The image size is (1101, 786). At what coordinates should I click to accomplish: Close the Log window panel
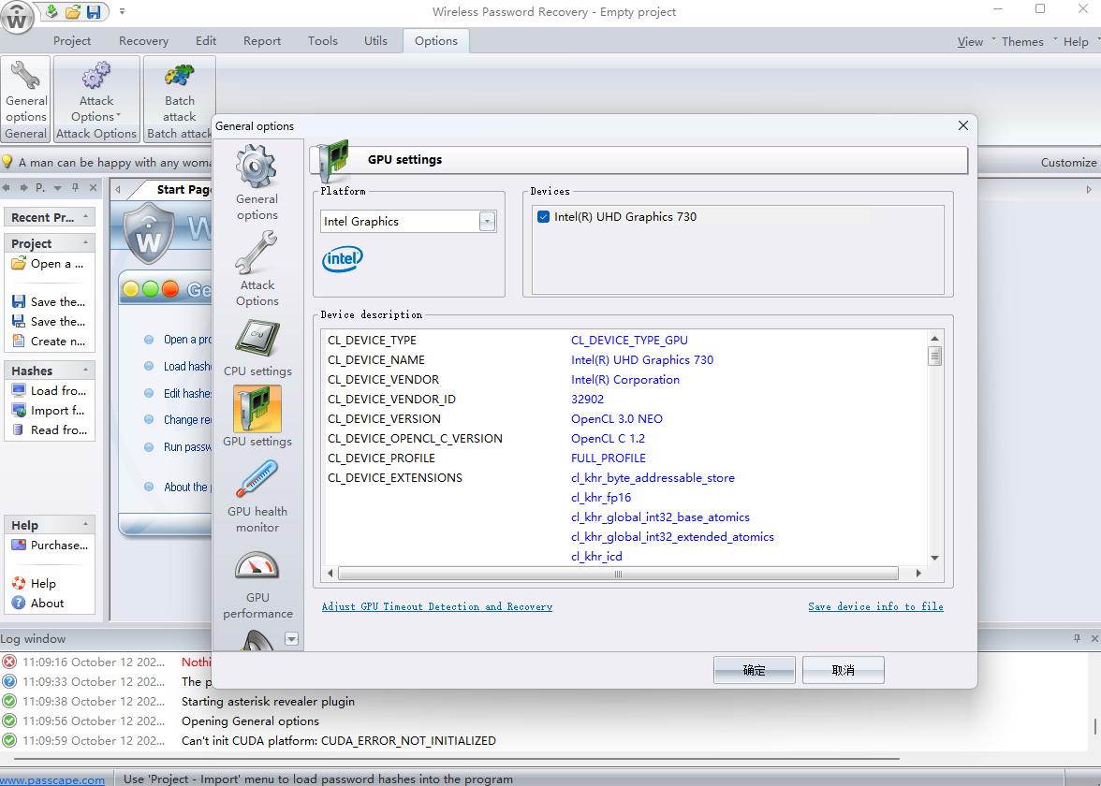click(x=1094, y=638)
